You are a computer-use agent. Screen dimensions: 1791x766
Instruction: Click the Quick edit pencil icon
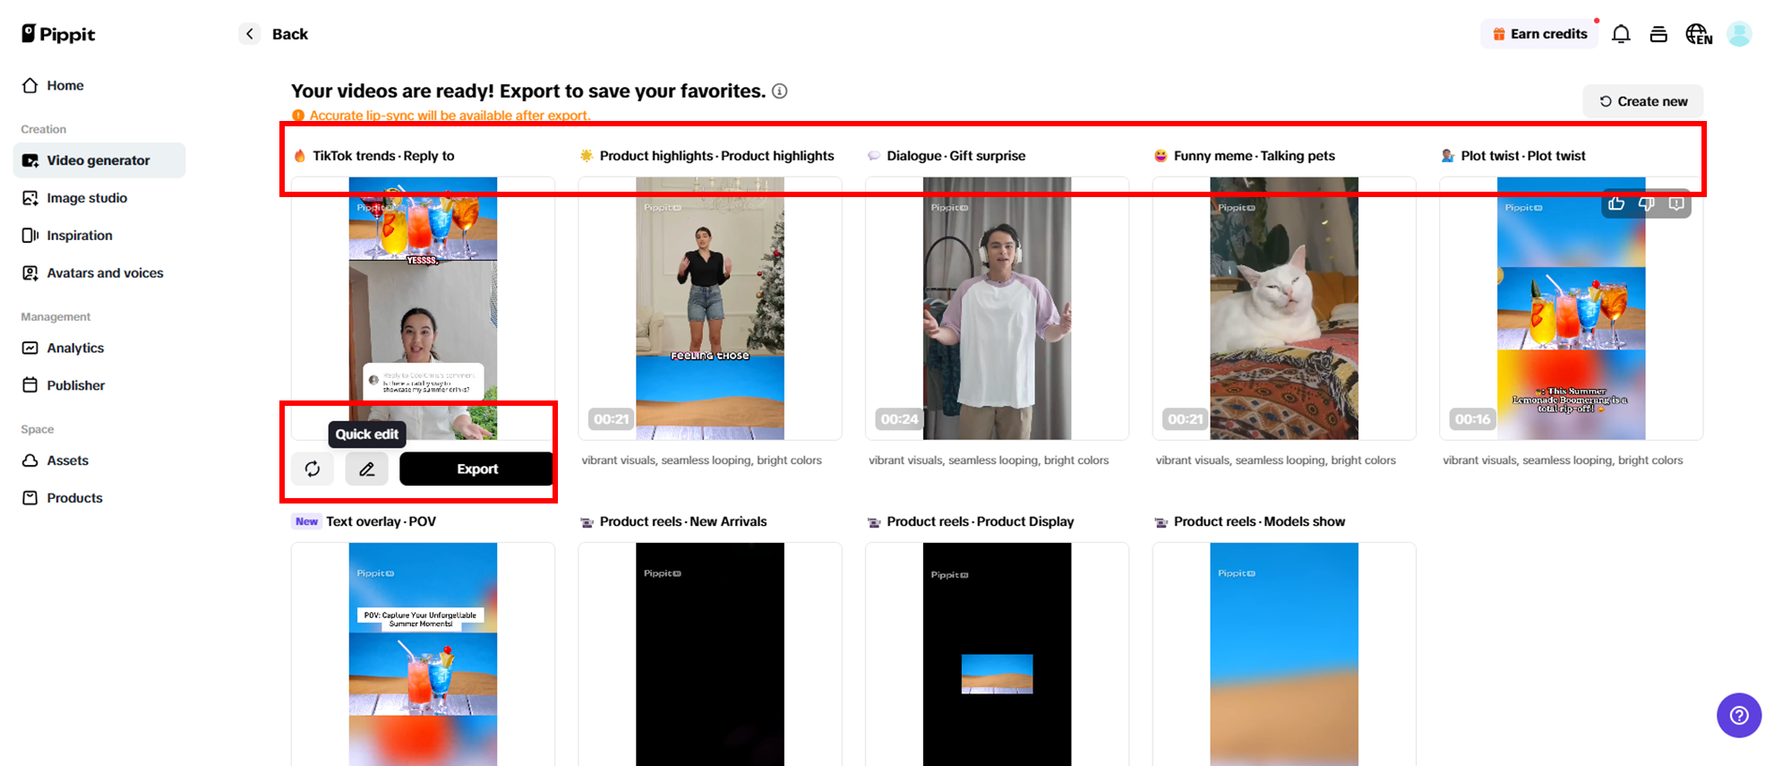point(367,469)
